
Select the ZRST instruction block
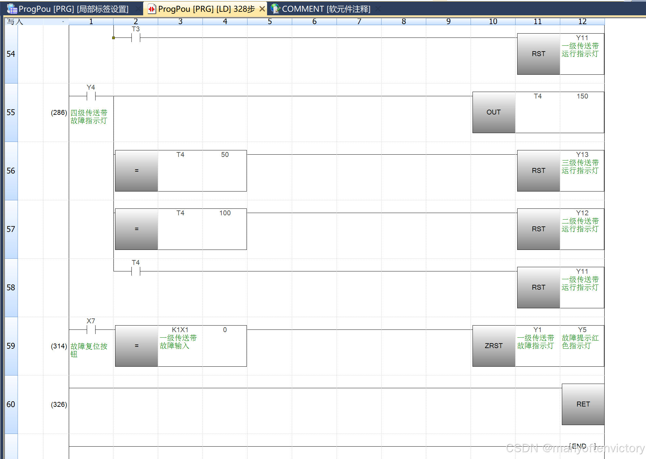(494, 346)
